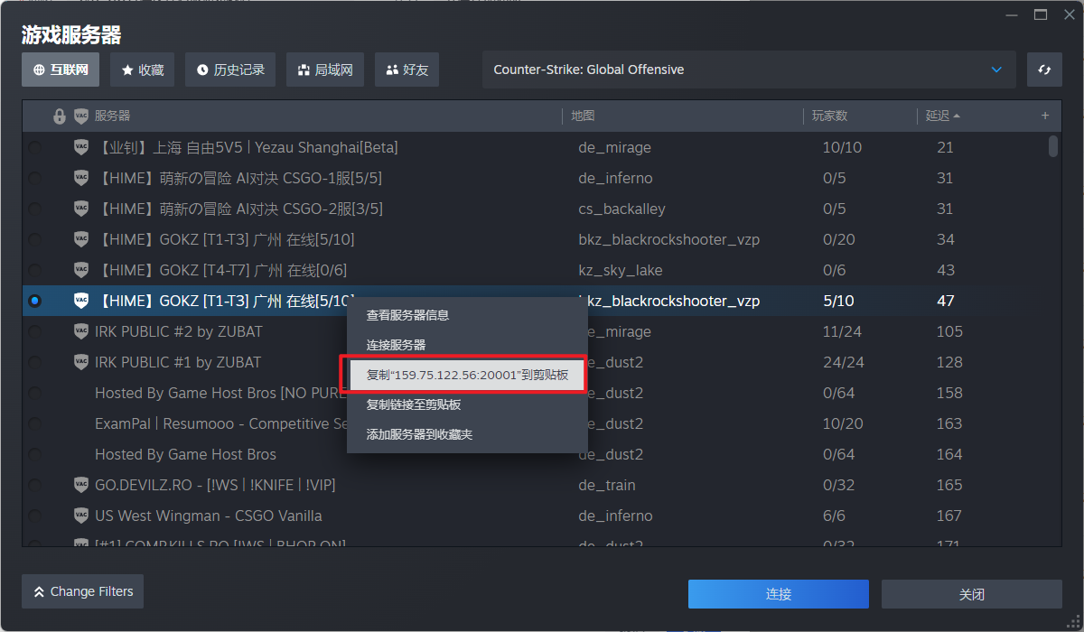Select radio button for IRK PUBLIC #1 server

[x=34, y=362]
